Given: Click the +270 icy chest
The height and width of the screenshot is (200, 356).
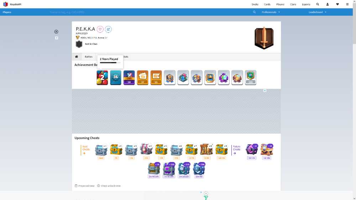Looking at the screenshot, I should pyautogui.click(x=184, y=168).
